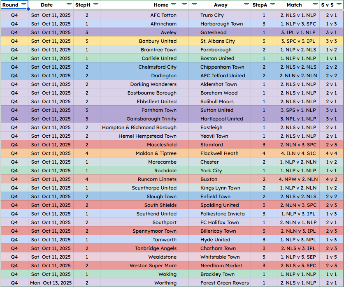This screenshot has width=344, height=287.
Task: Open filter on unlabeled column left of Away
Action: 195,5
